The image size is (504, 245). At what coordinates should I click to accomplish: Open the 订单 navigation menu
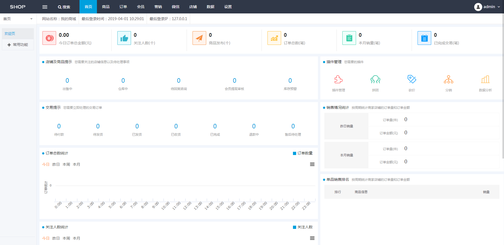(x=123, y=7)
